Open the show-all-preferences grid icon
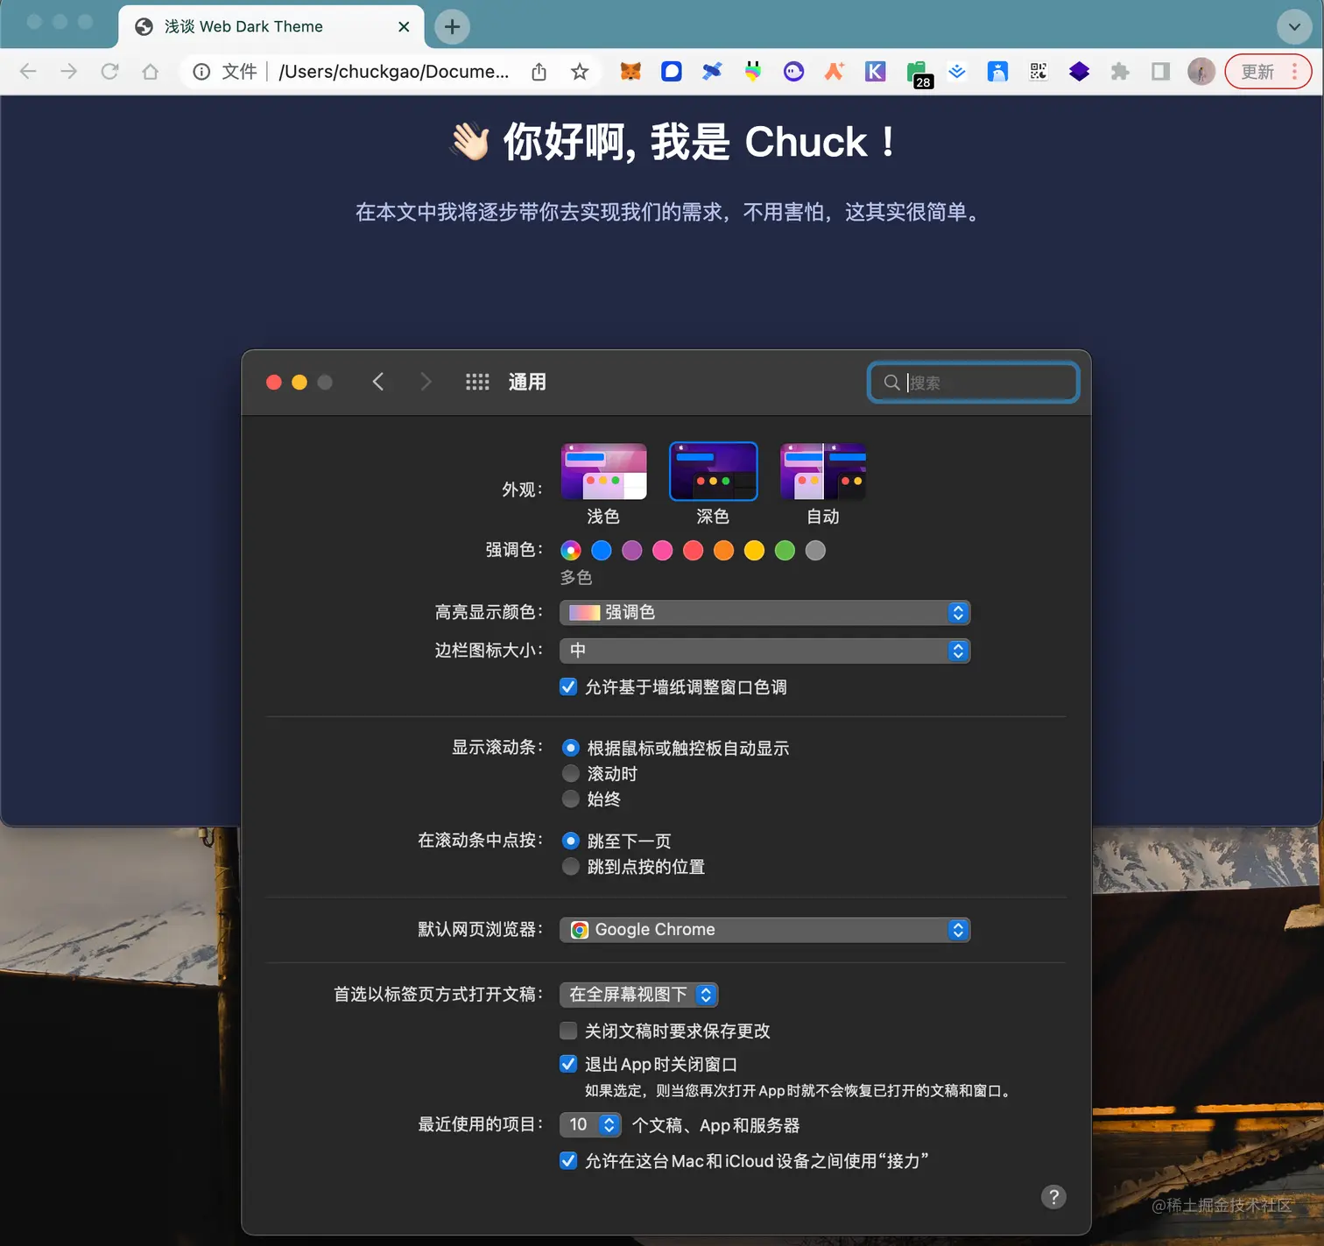The height and width of the screenshot is (1246, 1324). [x=477, y=382]
